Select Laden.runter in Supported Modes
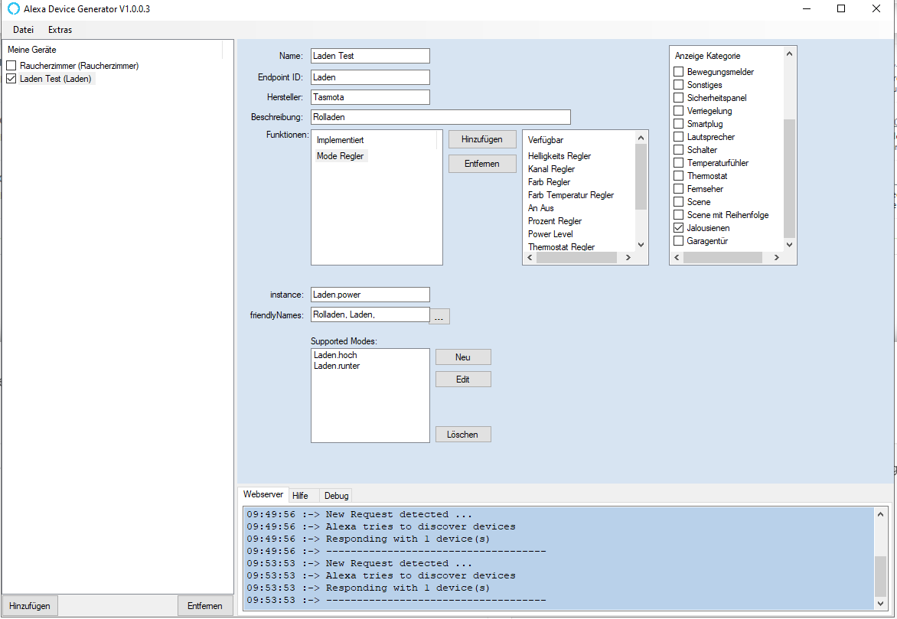 [337, 366]
